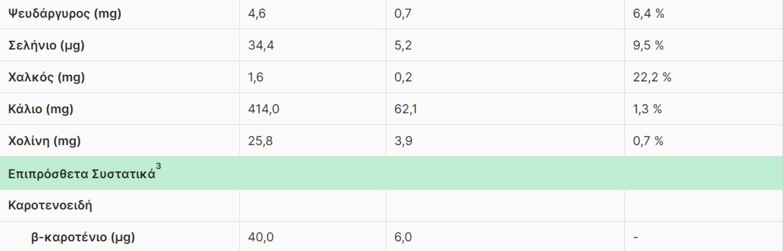Select the 5,2 value in Σελήνιο row
The image size is (783, 251).
[403, 46]
